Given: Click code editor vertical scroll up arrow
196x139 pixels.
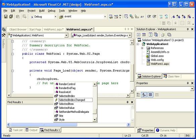Looking at the screenshot, I should 132,43.
